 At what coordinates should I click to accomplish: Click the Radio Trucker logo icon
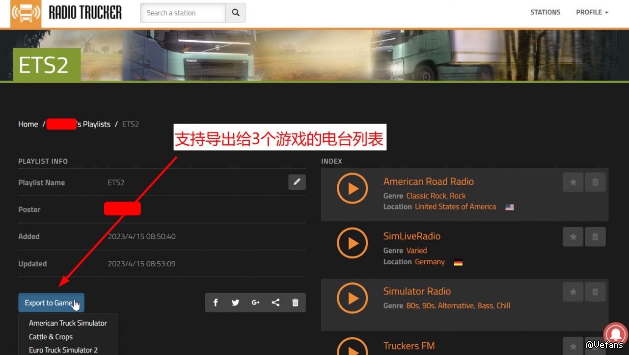pyautogui.click(x=26, y=13)
